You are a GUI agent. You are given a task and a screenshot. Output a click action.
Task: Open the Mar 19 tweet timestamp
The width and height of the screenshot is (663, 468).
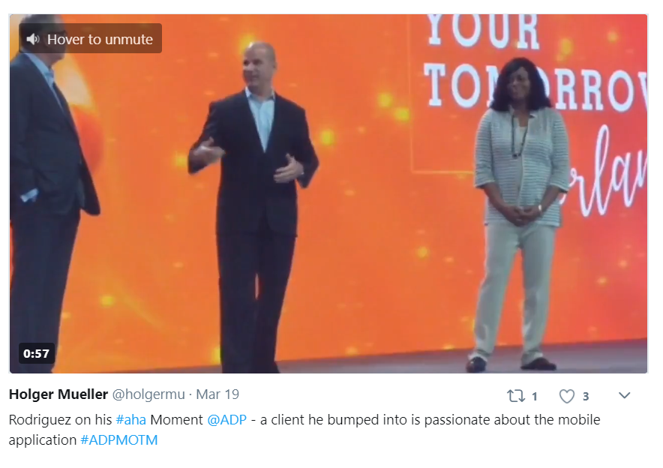coord(217,394)
